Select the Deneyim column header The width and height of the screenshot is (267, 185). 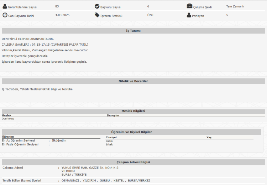(113, 115)
